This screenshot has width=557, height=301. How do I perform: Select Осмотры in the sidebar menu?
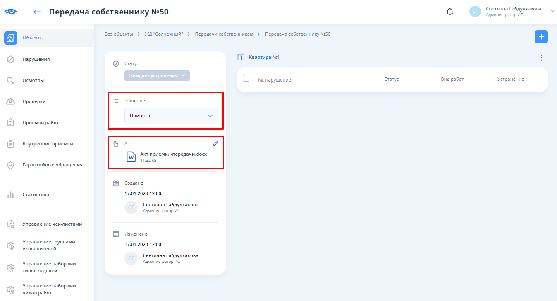[33, 80]
